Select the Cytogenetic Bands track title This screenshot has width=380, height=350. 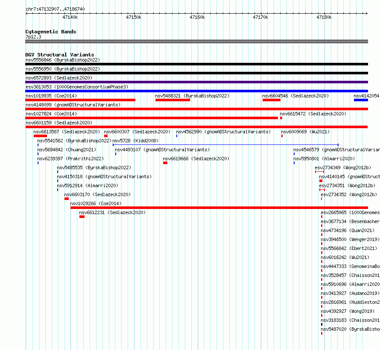click(51, 32)
